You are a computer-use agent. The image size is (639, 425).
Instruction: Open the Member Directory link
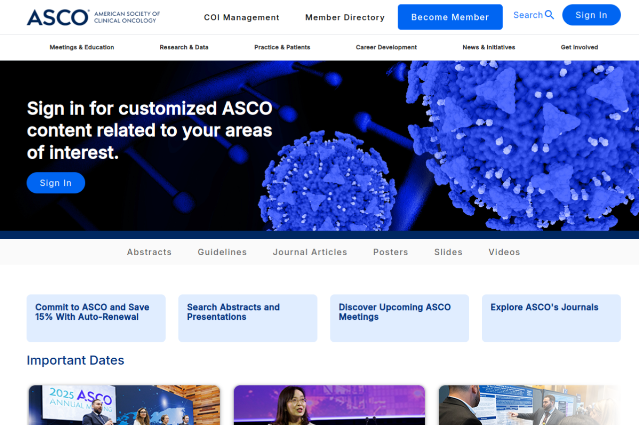[x=345, y=17]
